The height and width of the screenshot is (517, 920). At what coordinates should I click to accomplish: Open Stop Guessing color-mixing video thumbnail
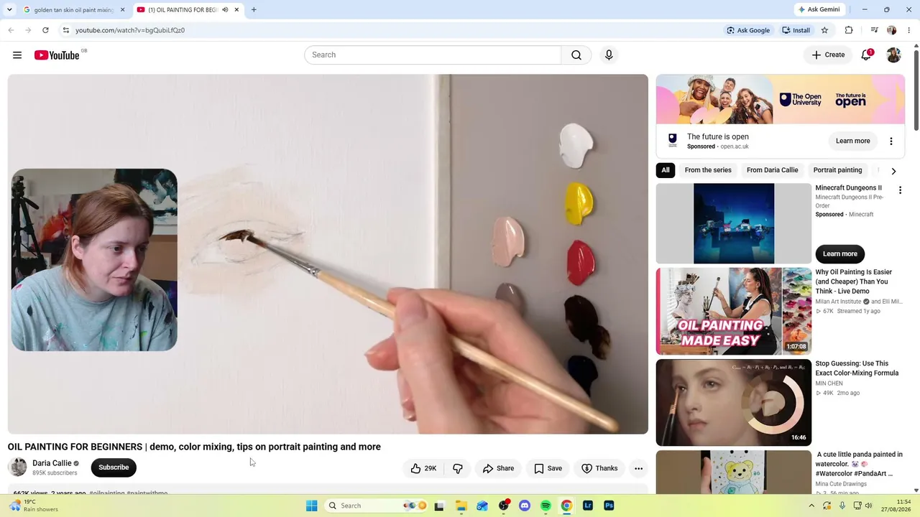tap(734, 403)
